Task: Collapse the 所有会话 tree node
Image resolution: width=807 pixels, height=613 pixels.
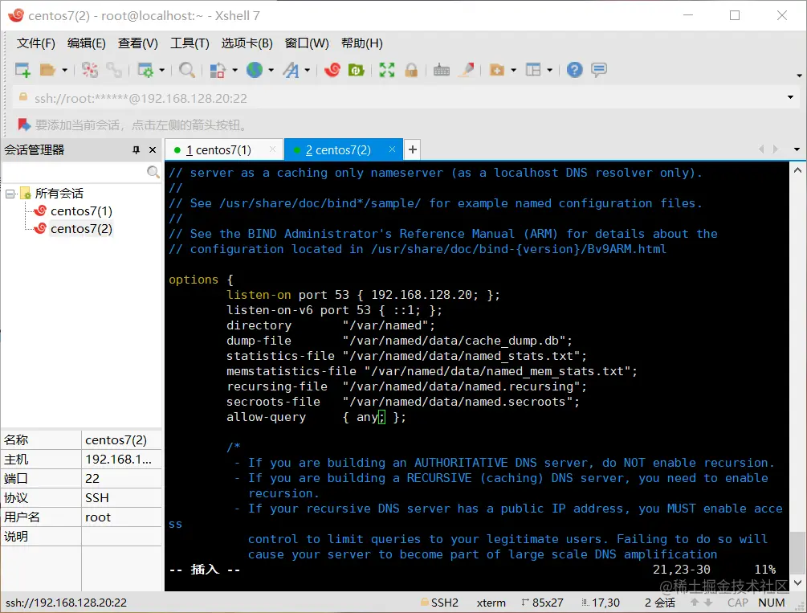Action: [10, 194]
